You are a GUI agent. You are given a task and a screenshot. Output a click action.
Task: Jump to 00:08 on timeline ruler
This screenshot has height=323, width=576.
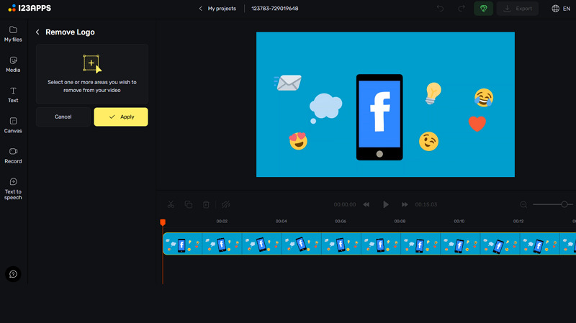(400, 222)
